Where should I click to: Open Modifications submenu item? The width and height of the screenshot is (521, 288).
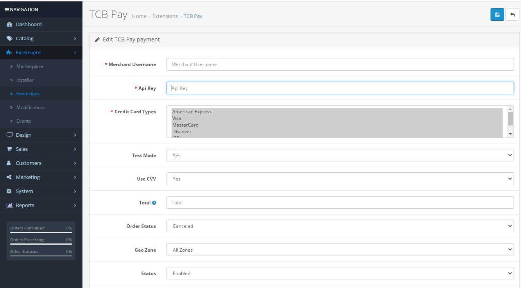(41, 107)
